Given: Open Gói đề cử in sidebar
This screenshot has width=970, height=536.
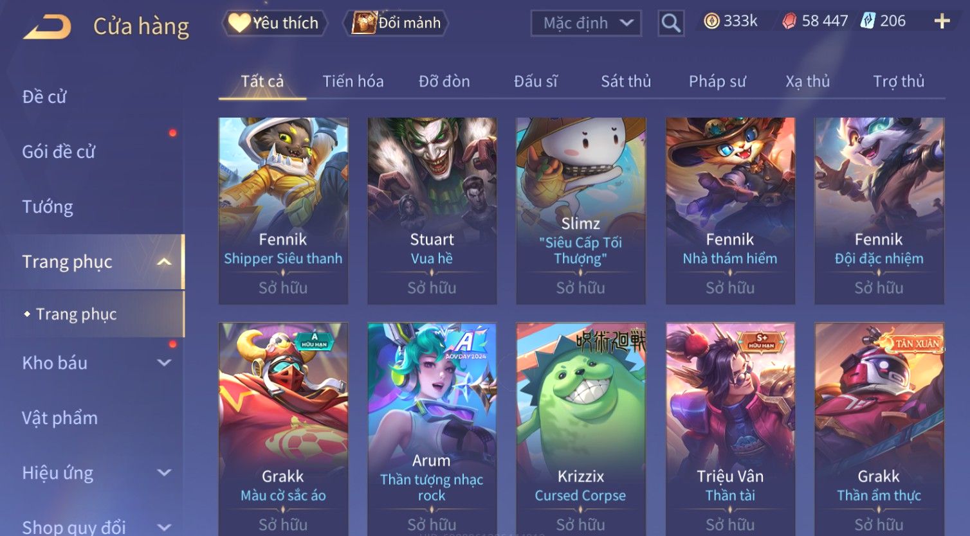Looking at the screenshot, I should [x=59, y=152].
